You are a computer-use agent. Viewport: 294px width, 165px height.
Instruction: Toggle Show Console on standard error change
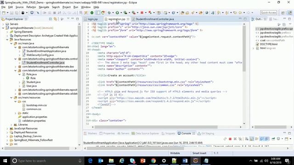[266, 139]
